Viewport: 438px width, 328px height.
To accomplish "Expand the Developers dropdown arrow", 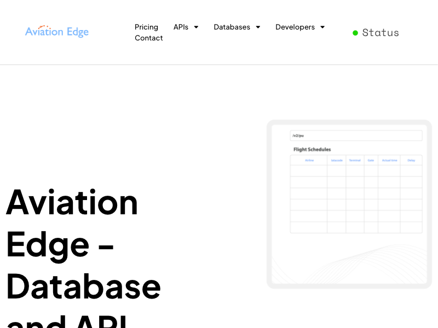I will click(x=322, y=27).
